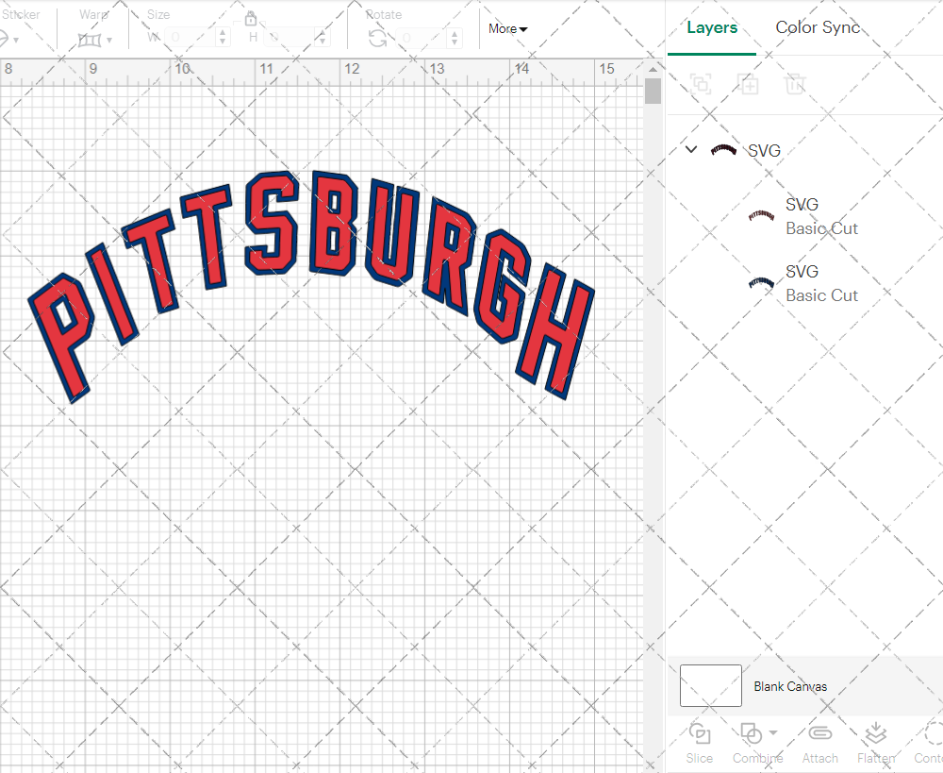Click the Blank Canvas label

[790, 686]
